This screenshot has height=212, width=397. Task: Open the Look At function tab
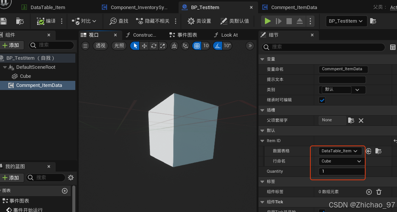pyautogui.click(x=226, y=35)
